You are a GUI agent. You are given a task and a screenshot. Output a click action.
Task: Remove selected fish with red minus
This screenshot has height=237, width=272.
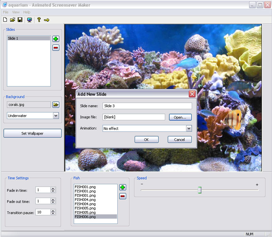coord(122,196)
